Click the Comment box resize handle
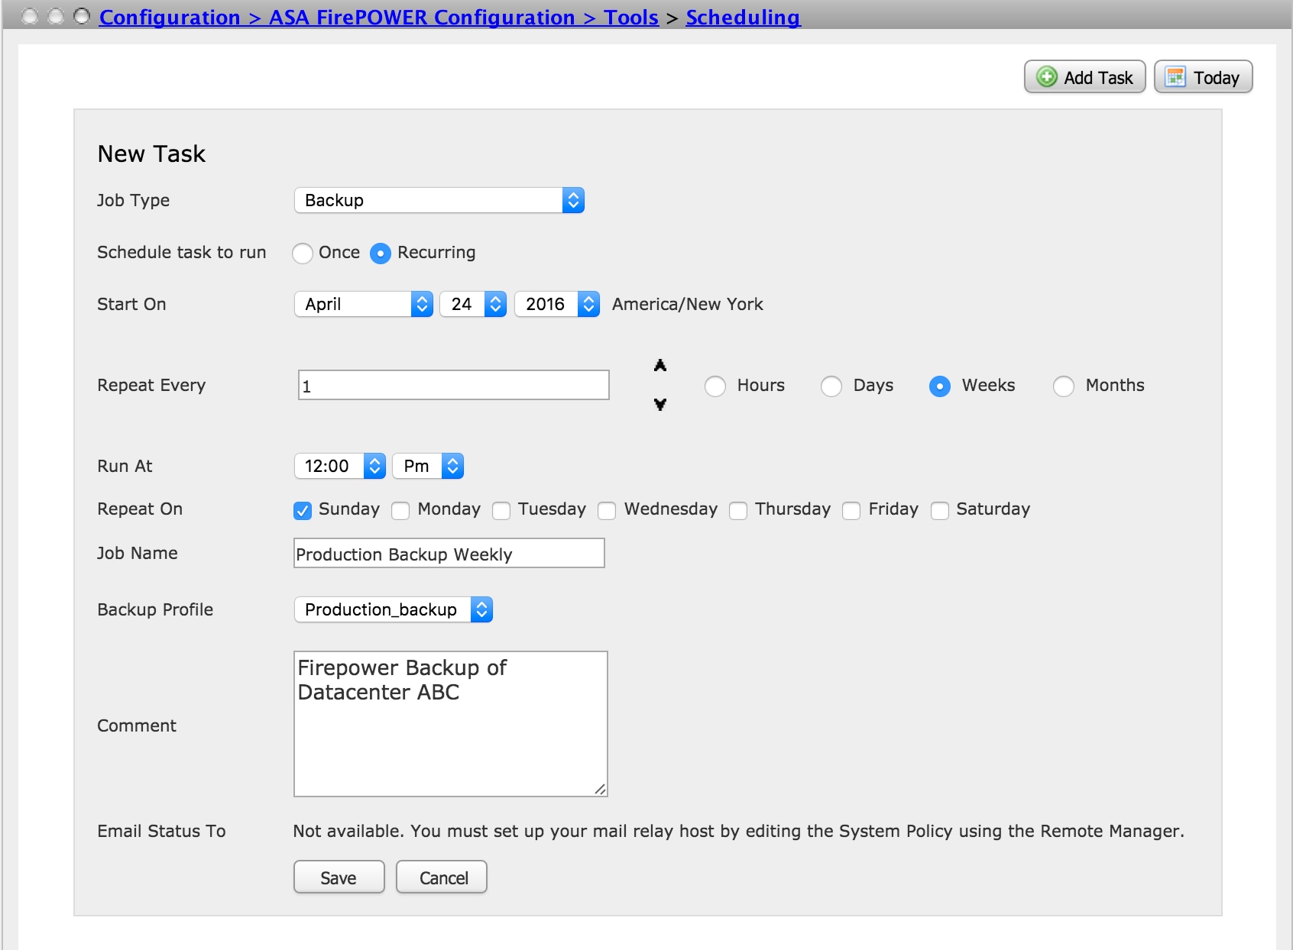Image resolution: width=1293 pixels, height=950 pixels. pos(600,789)
